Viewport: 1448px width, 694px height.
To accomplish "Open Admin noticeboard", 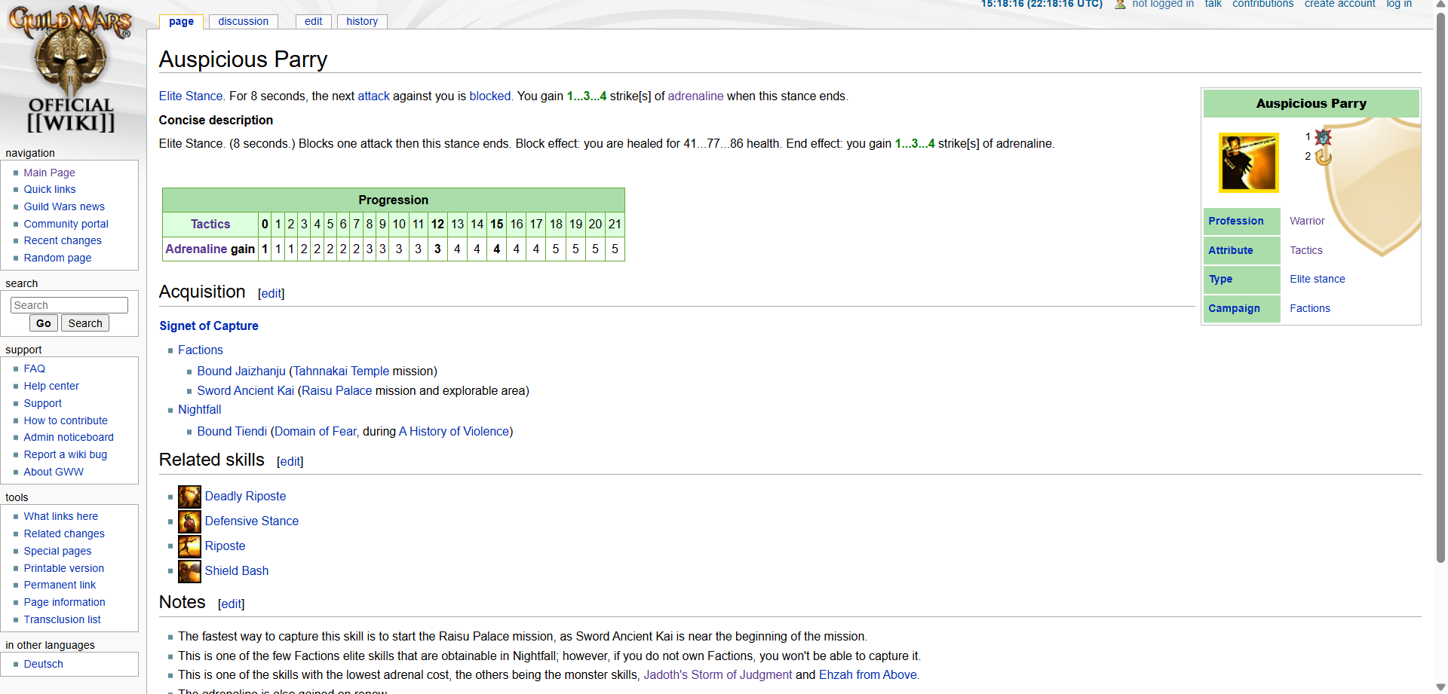I will point(69,437).
